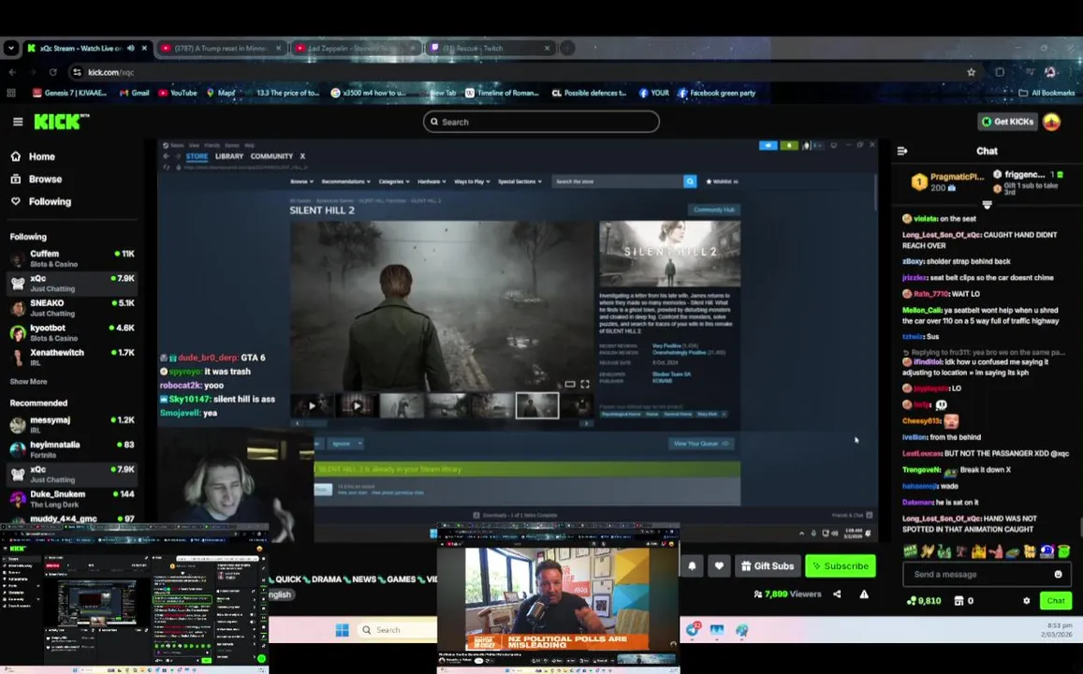Open Windows Start menu on taskbar
Image resolution: width=1083 pixels, height=674 pixels.
342,630
